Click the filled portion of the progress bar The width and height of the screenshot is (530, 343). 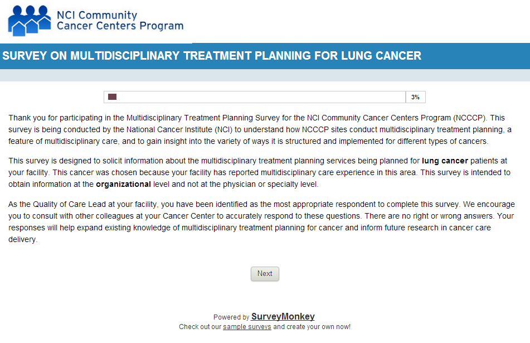112,97
